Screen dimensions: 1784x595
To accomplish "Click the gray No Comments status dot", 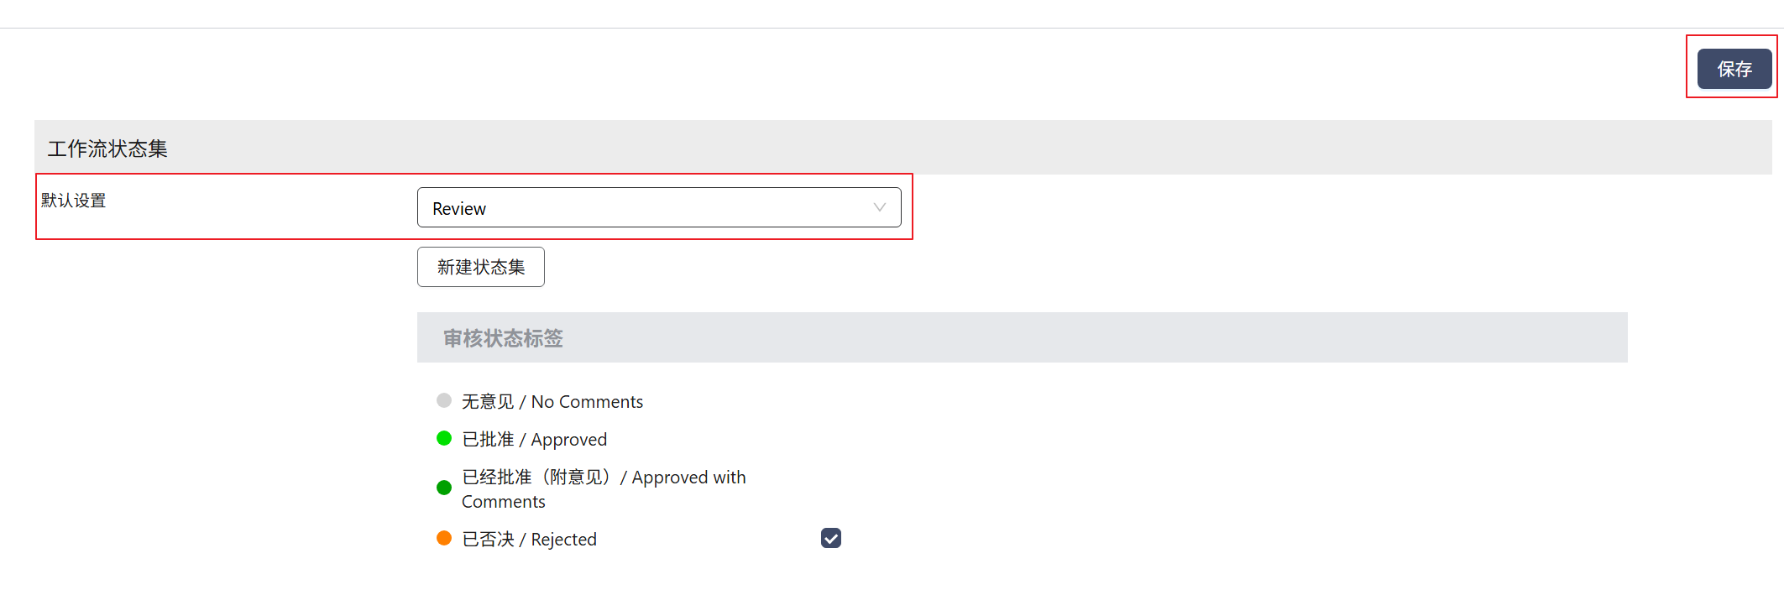I will click(x=444, y=400).
